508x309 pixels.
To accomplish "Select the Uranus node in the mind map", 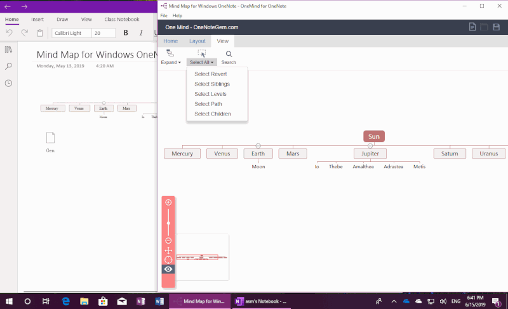I will coord(488,154).
